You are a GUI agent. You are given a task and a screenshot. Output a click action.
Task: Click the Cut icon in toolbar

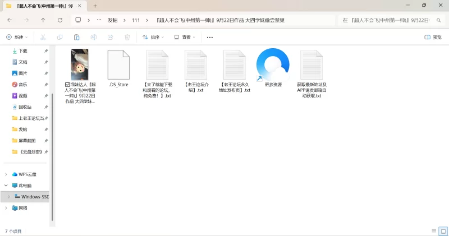pyautogui.click(x=42, y=37)
